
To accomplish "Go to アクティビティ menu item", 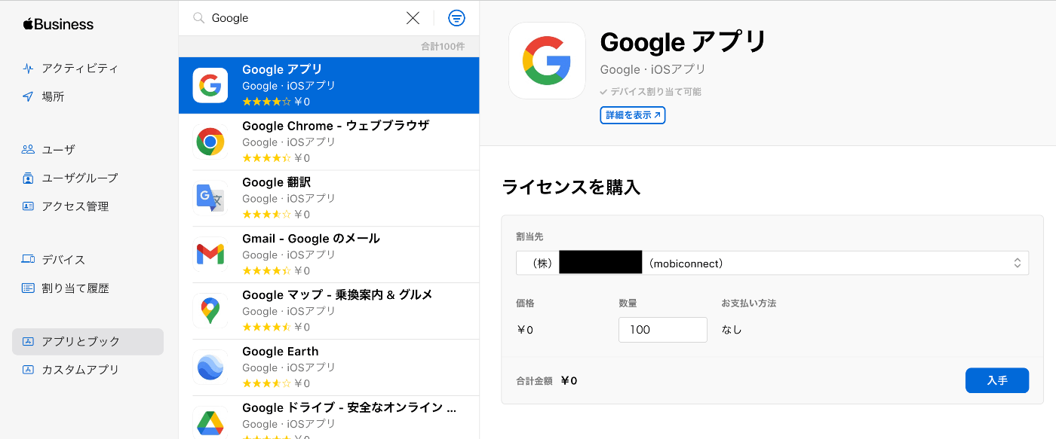I will [x=80, y=69].
